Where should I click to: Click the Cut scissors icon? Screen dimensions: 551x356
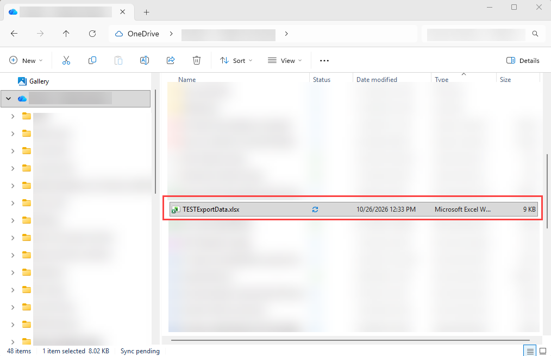tap(66, 60)
